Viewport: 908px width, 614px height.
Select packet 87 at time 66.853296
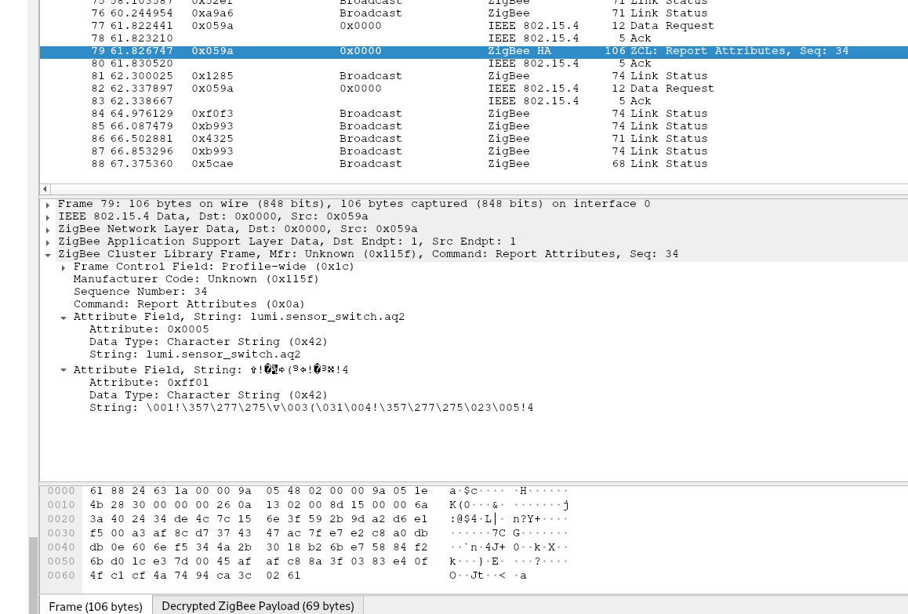474,151
